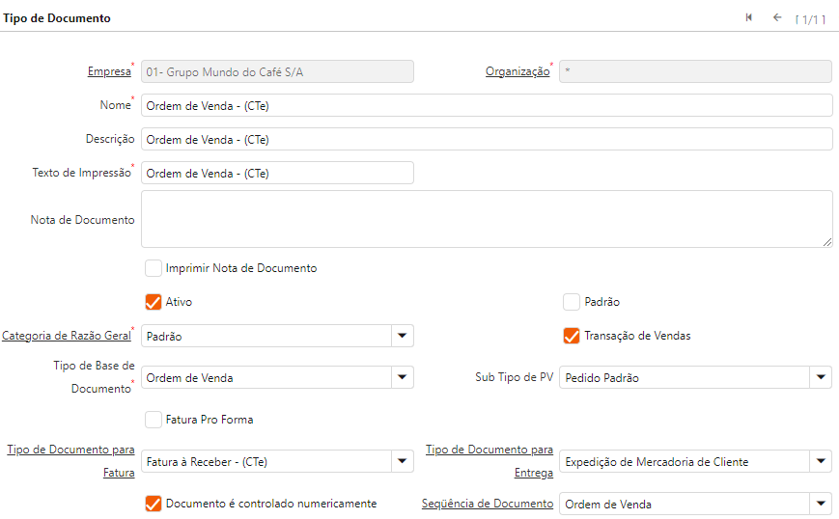
Task: Toggle Documento é controlado numericamente checkbox
Action: click(153, 504)
